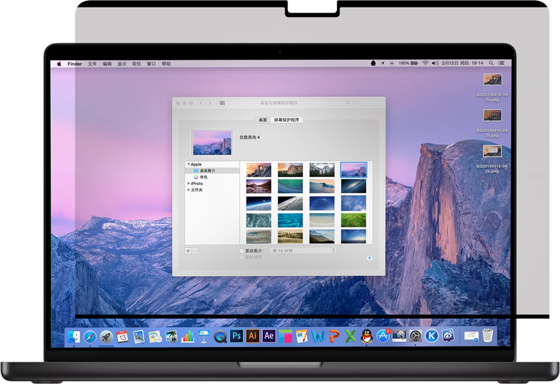This screenshot has height=384, width=560.
Task: Open the 显示 menu
Action: [122, 64]
